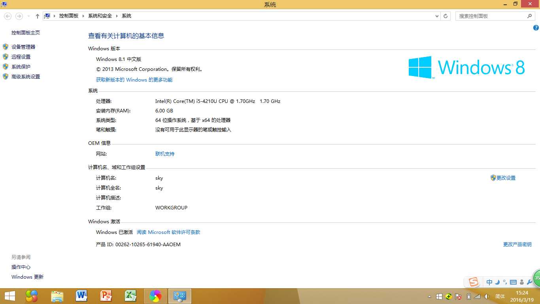
Task: Open Sogou soft keyboard icon
Action: [514, 282]
